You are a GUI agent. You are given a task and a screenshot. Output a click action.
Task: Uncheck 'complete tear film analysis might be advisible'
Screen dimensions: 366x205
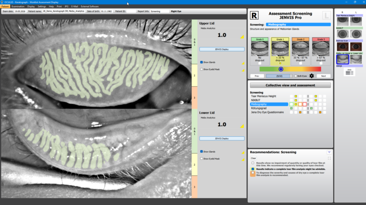point(253,169)
